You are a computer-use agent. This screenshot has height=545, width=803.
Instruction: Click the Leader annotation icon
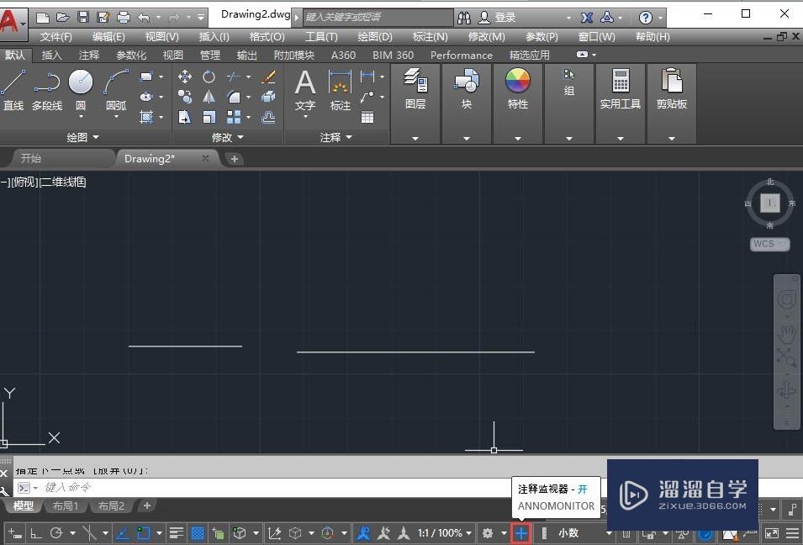point(367,97)
